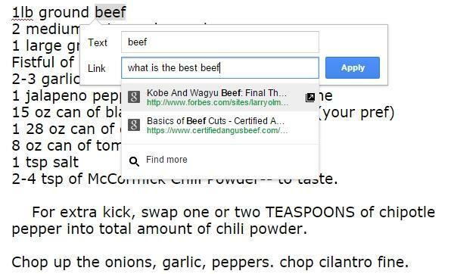Click the forbes.com URL text
Image resolution: width=454 pixels, height=274 pixels.
(x=217, y=102)
